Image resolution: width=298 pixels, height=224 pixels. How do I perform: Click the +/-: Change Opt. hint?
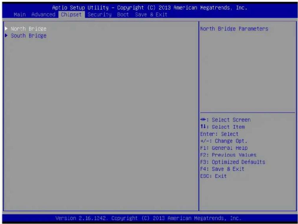click(x=224, y=141)
